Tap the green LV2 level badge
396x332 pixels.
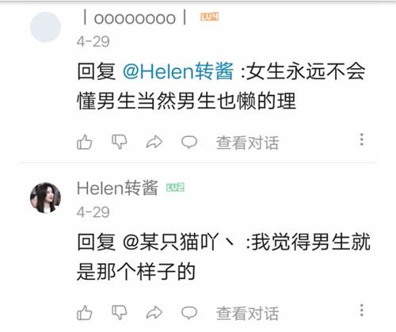(x=175, y=188)
